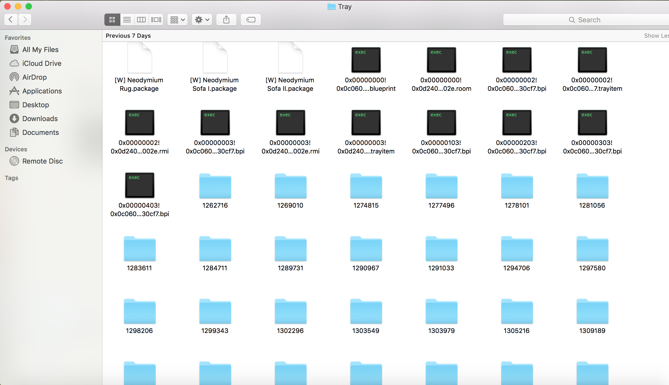Select [W] Neodymium Rug.package file
The height and width of the screenshot is (385, 669).
click(x=139, y=59)
